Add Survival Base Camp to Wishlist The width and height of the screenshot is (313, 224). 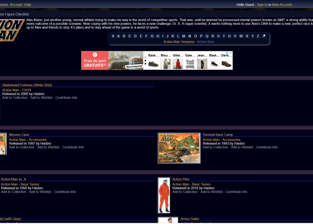242,147
